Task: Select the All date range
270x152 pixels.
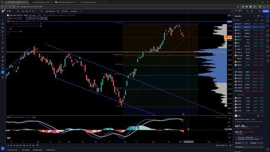Action: click(x=33, y=145)
